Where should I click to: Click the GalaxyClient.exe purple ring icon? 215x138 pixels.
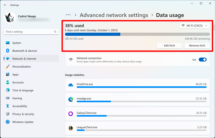(x=71, y=114)
